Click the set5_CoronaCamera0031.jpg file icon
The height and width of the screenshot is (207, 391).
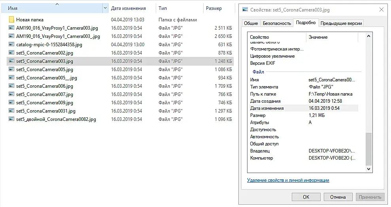click(11, 111)
